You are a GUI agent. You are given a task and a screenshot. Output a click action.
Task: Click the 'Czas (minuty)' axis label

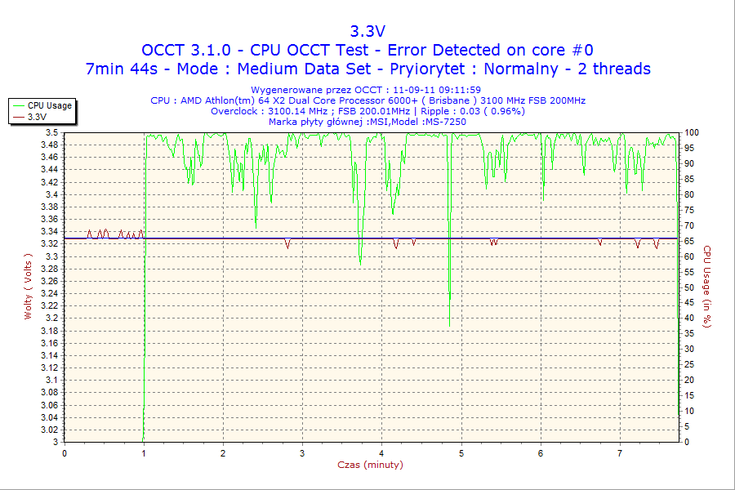point(370,465)
